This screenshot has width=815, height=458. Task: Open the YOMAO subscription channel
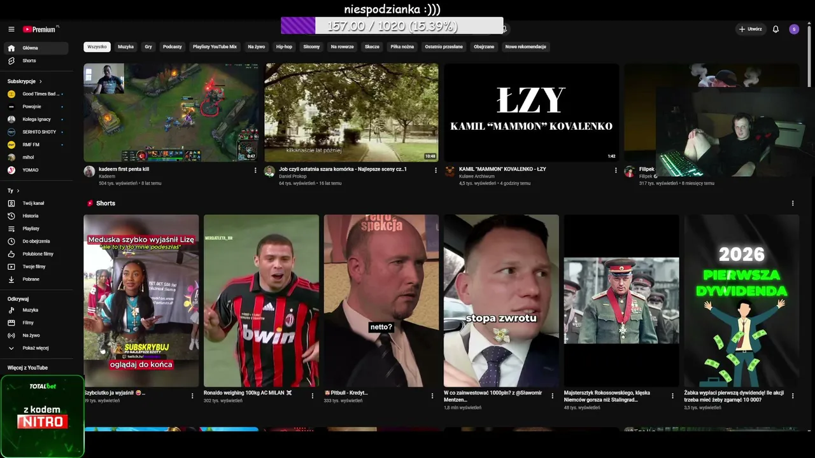click(36, 170)
